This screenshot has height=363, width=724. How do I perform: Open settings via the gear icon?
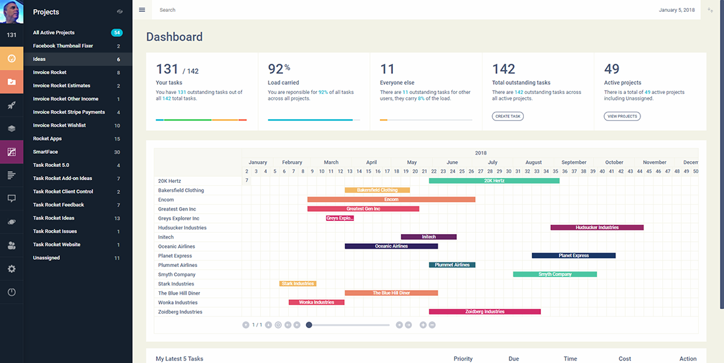click(x=11, y=269)
